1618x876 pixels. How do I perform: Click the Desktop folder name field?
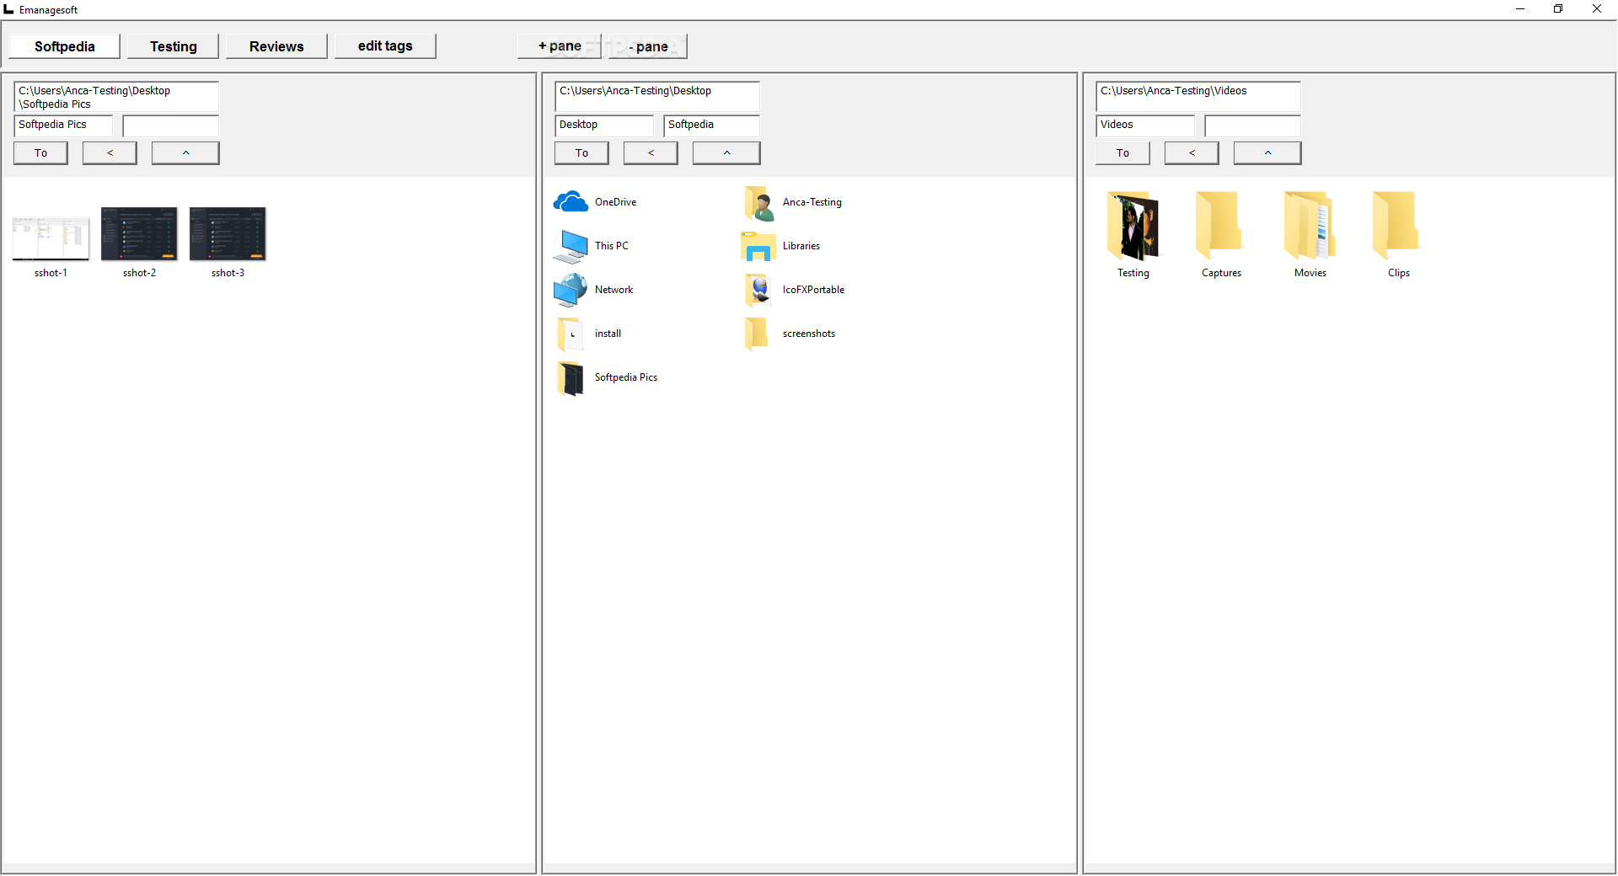click(x=604, y=126)
